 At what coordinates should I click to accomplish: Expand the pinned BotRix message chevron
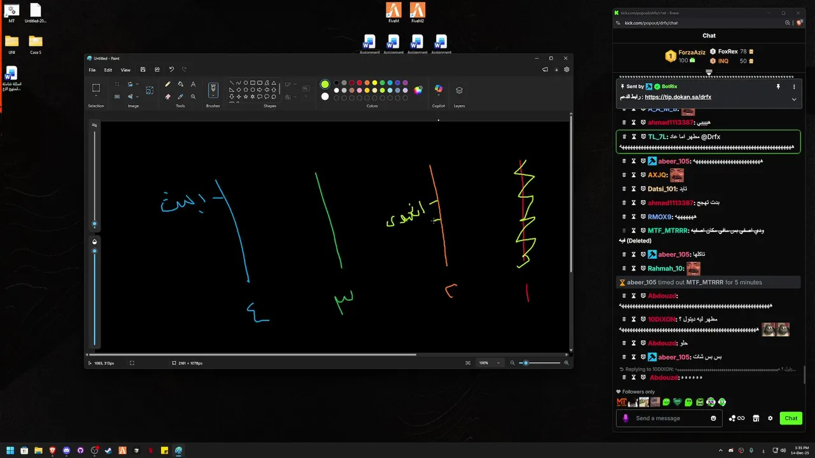pyautogui.click(x=794, y=99)
